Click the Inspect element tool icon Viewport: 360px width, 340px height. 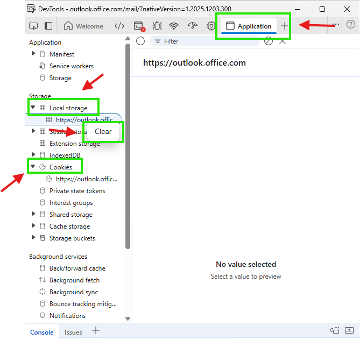click(x=33, y=26)
